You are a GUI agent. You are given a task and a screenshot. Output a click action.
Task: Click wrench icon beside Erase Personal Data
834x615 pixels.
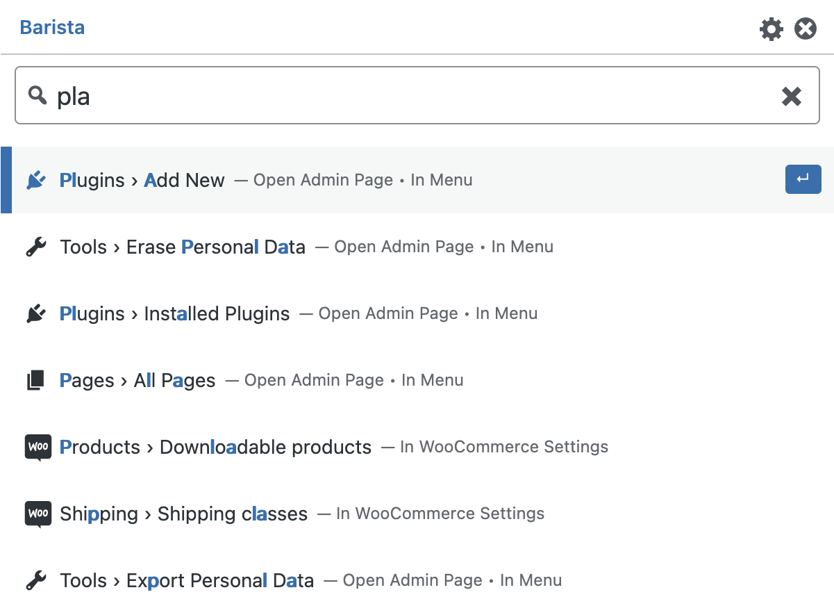pos(36,247)
